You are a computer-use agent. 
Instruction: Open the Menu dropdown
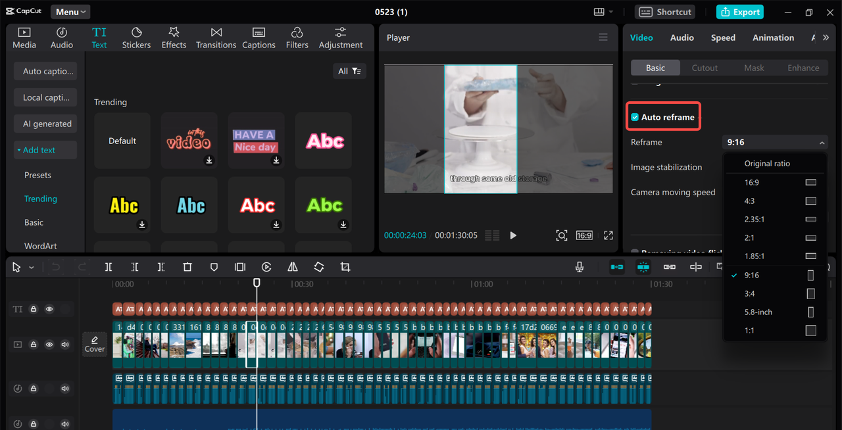click(x=70, y=12)
